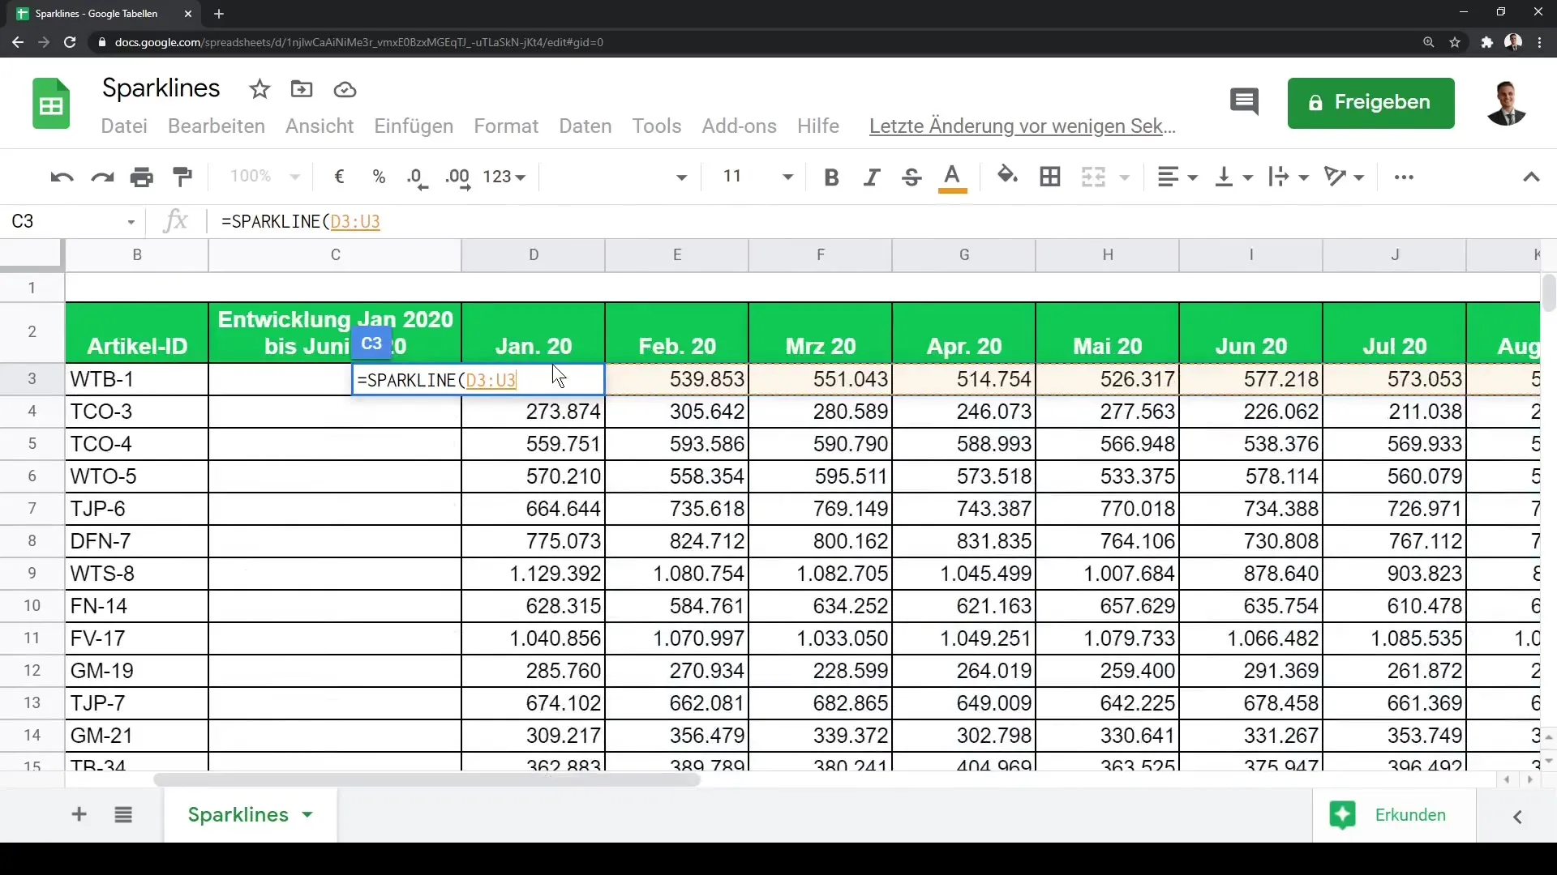
Task: Open the text color picker
Action: 953,178
